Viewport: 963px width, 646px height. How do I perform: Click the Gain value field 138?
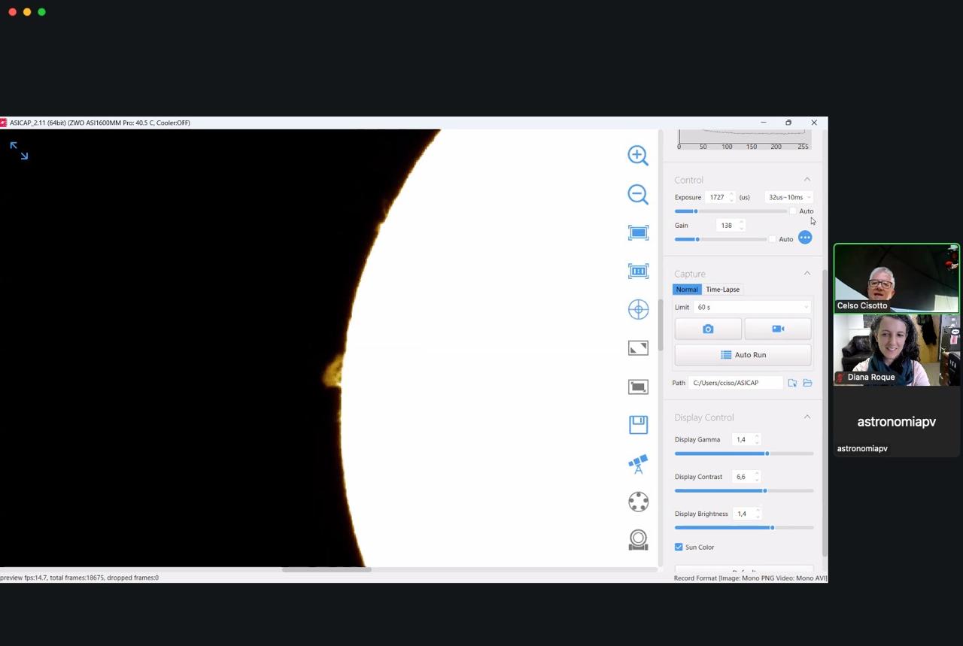tap(727, 225)
